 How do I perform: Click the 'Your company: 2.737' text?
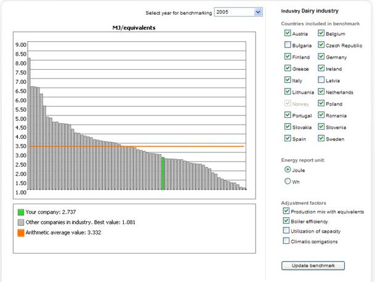coord(50,212)
